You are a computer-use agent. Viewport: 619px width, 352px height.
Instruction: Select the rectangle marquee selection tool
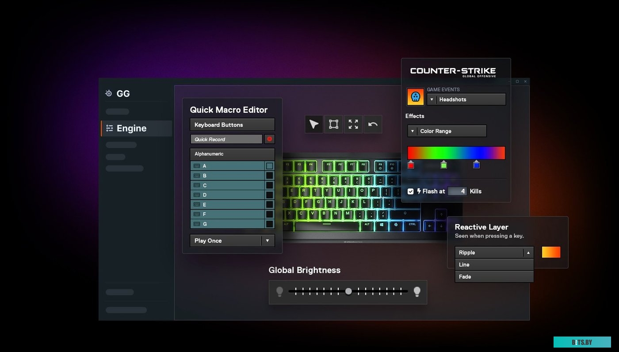coord(334,124)
